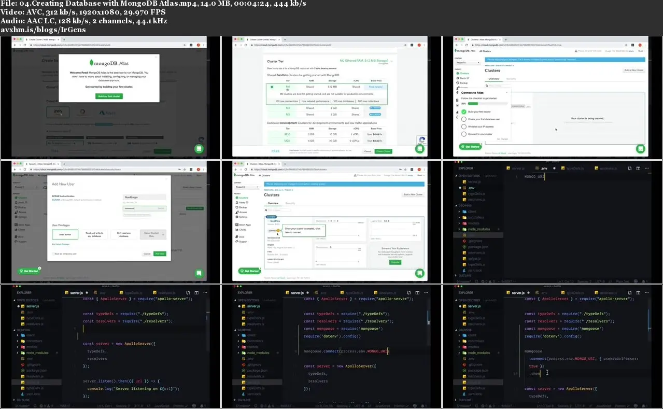Click the Stitch Apps icon in the GeoPins cluster frame
The image size is (663, 409).
pos(236,225)
